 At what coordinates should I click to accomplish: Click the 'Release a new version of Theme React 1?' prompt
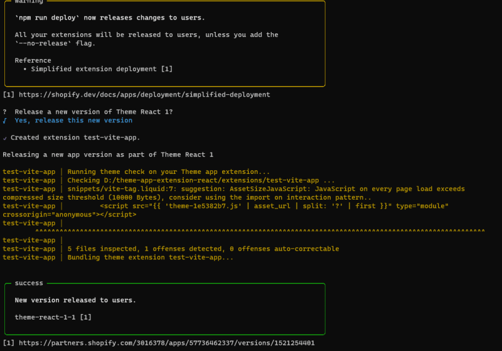pyautogui.click(x=93, y=112)
